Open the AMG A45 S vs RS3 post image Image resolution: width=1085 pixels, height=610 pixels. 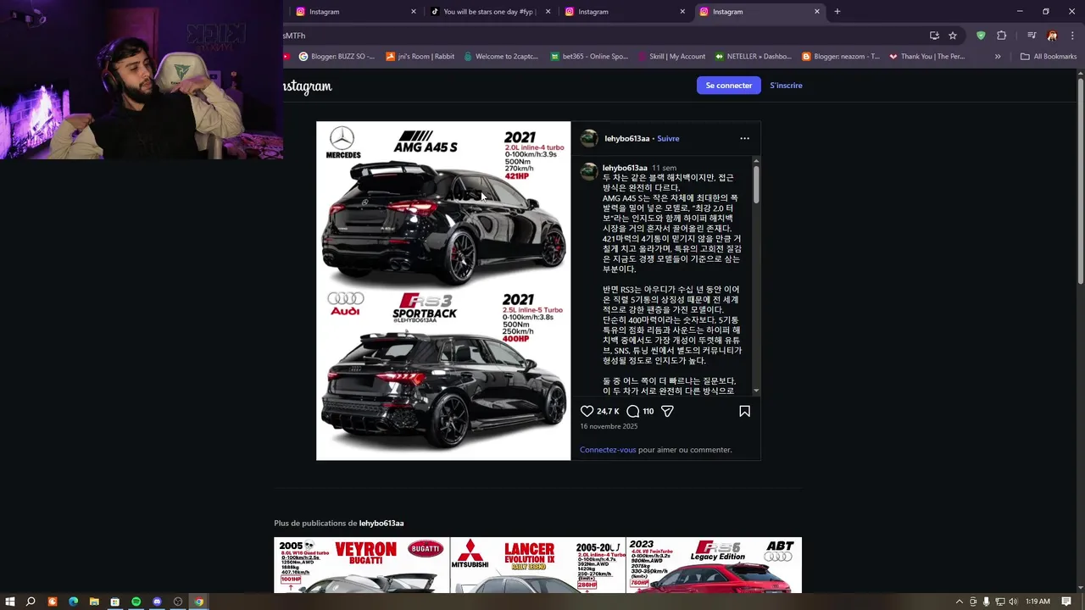pyautogui.click(x=443, y=291)
